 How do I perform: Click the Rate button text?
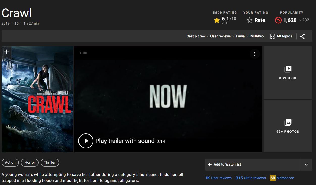click(260, 20)
